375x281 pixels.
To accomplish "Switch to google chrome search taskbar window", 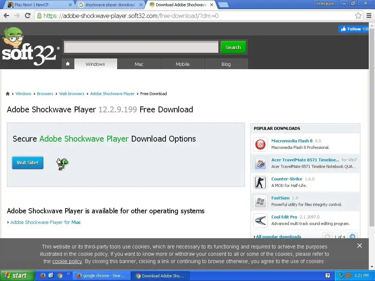I will coord(101,276).
